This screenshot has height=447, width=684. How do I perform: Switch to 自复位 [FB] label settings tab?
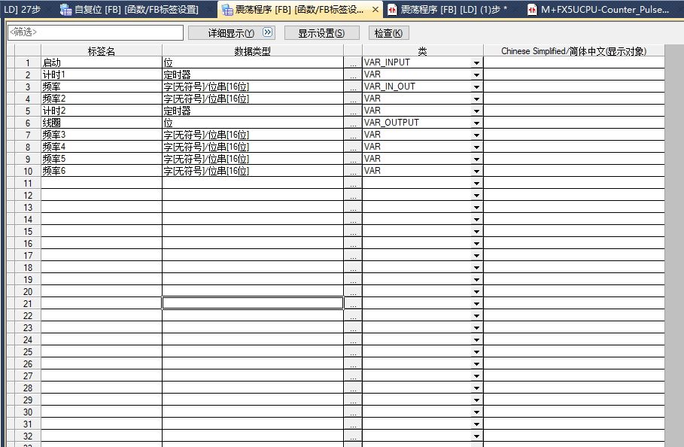(x=135, y=10)
